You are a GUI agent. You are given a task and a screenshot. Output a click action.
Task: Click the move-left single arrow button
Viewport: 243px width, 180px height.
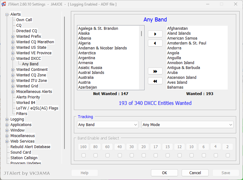coord(155,43)
